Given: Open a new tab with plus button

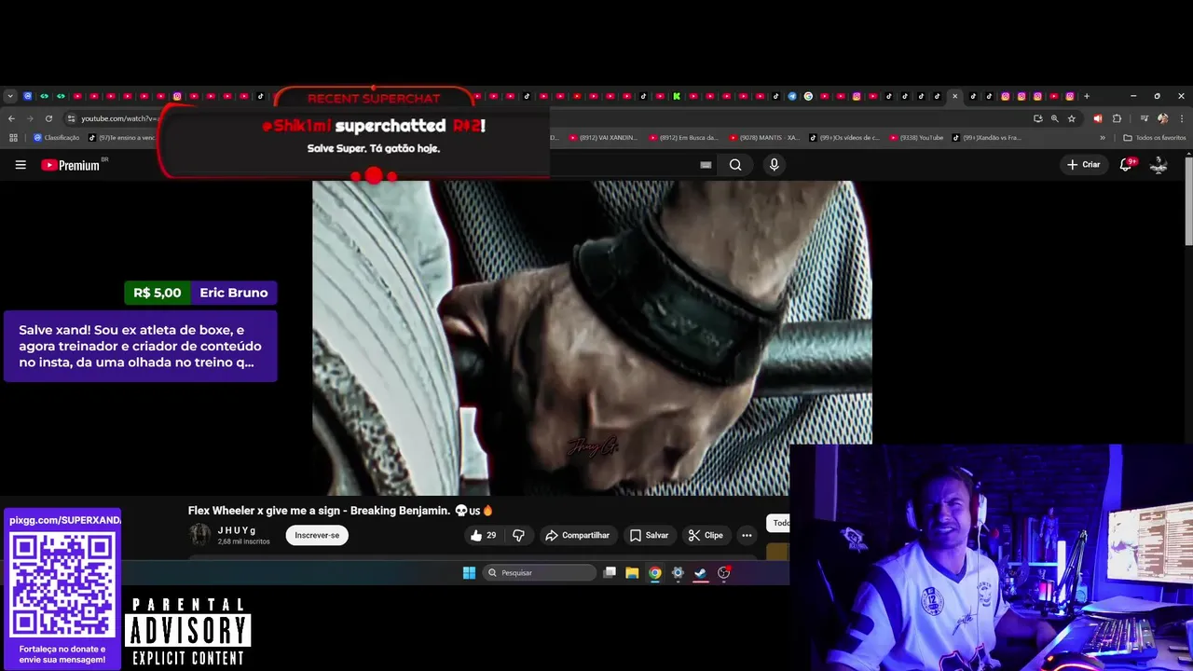Looking at the screenshot, I should tap(1086, 96).
